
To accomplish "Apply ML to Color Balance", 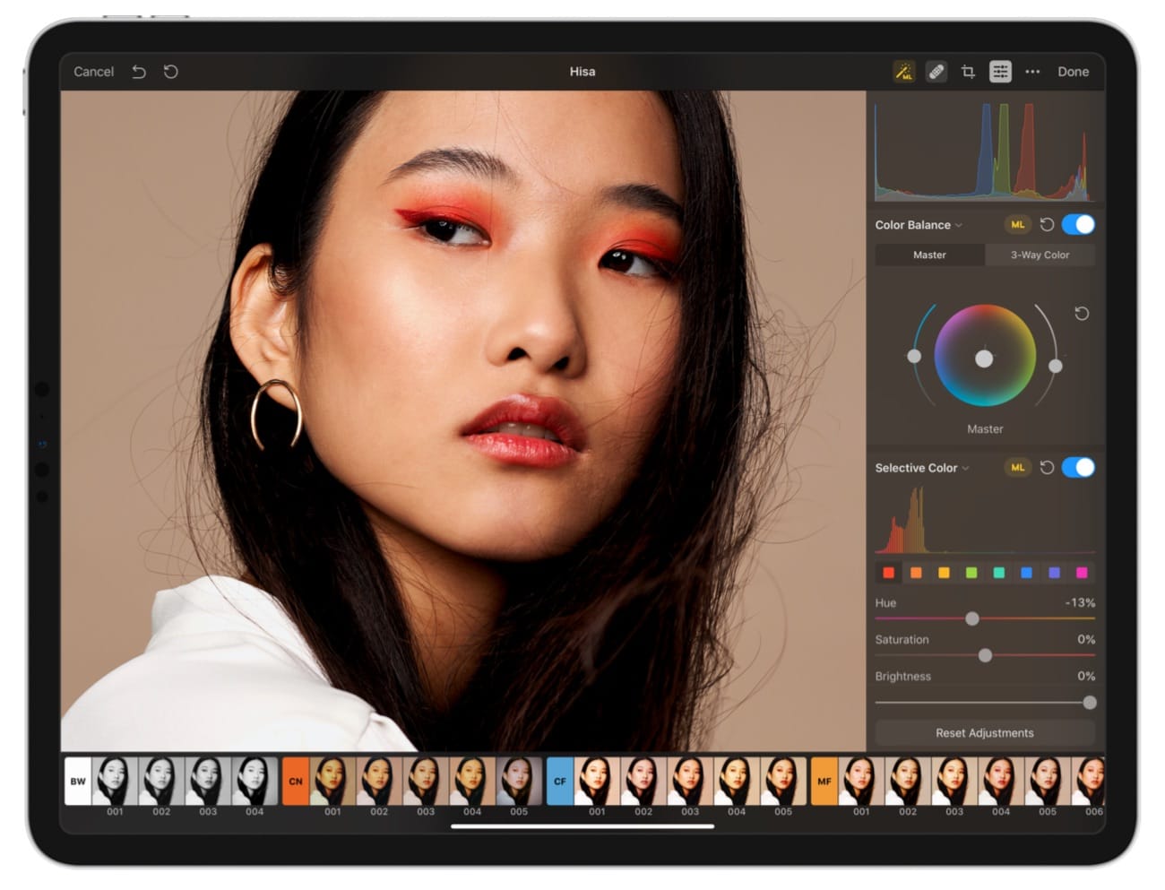I will (x=1017, y=225).
